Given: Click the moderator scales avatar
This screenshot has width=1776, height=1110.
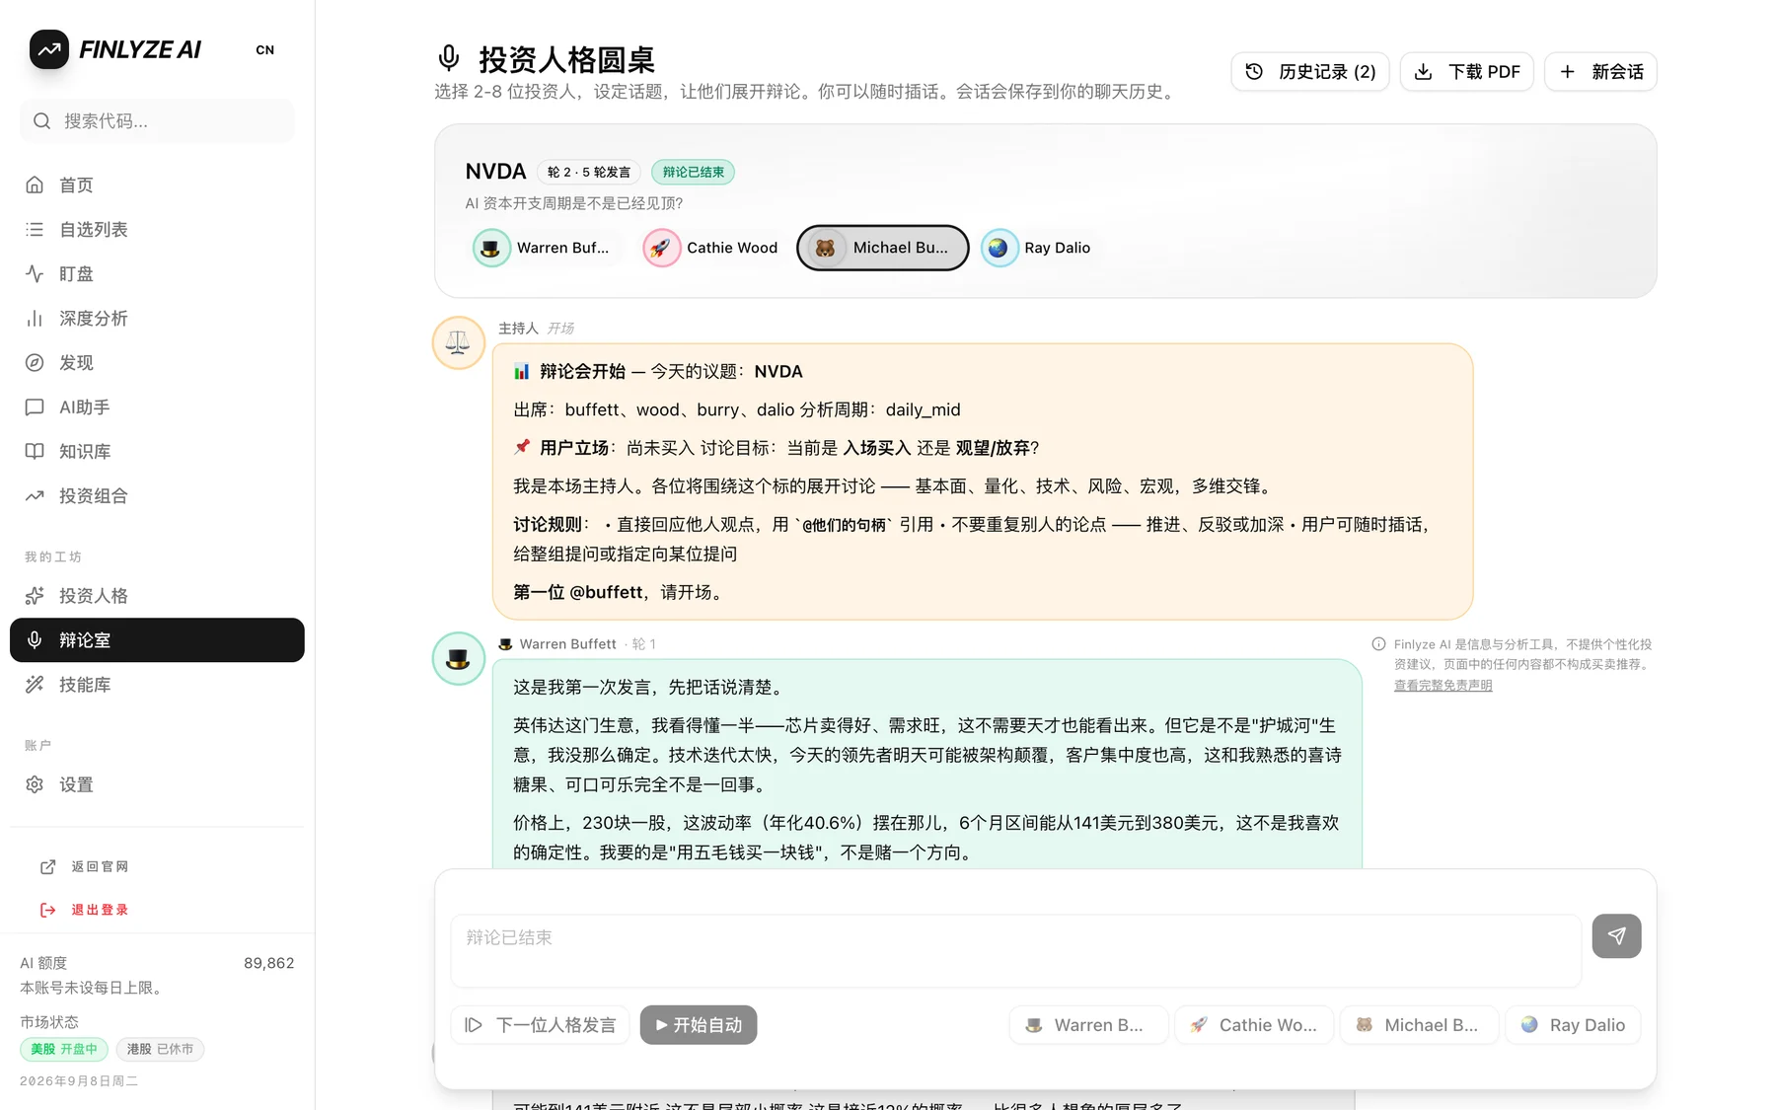Looking at the screenshot, I should pyautogui.click(x=458, y=342).
